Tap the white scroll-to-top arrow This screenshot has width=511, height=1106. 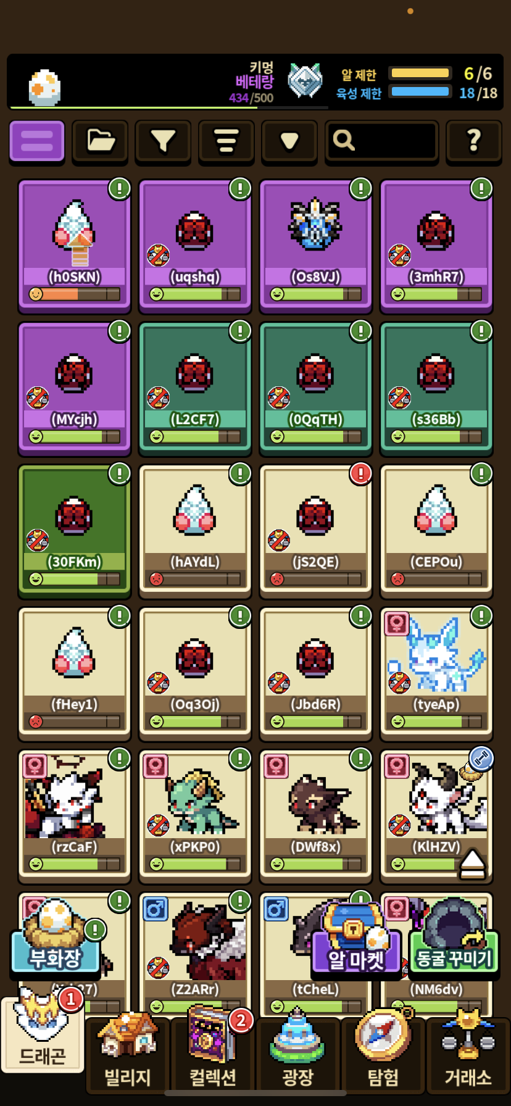point(473,862)
